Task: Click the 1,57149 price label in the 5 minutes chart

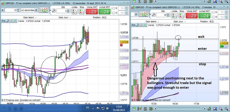Action: pos(224,67)
